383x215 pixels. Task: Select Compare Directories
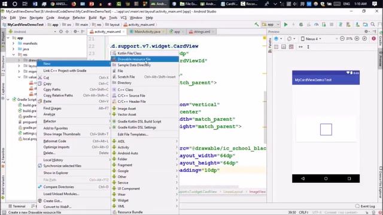point(74,187)
